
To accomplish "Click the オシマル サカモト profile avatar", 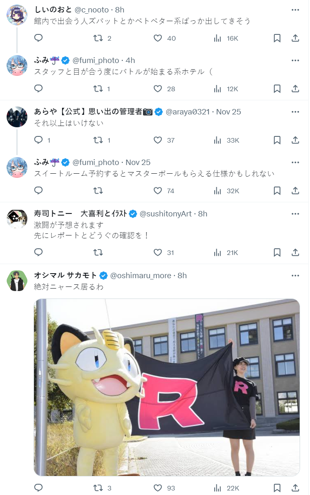I will coord(17,281).
